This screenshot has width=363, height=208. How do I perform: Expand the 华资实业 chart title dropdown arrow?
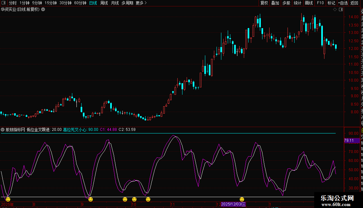43,10
